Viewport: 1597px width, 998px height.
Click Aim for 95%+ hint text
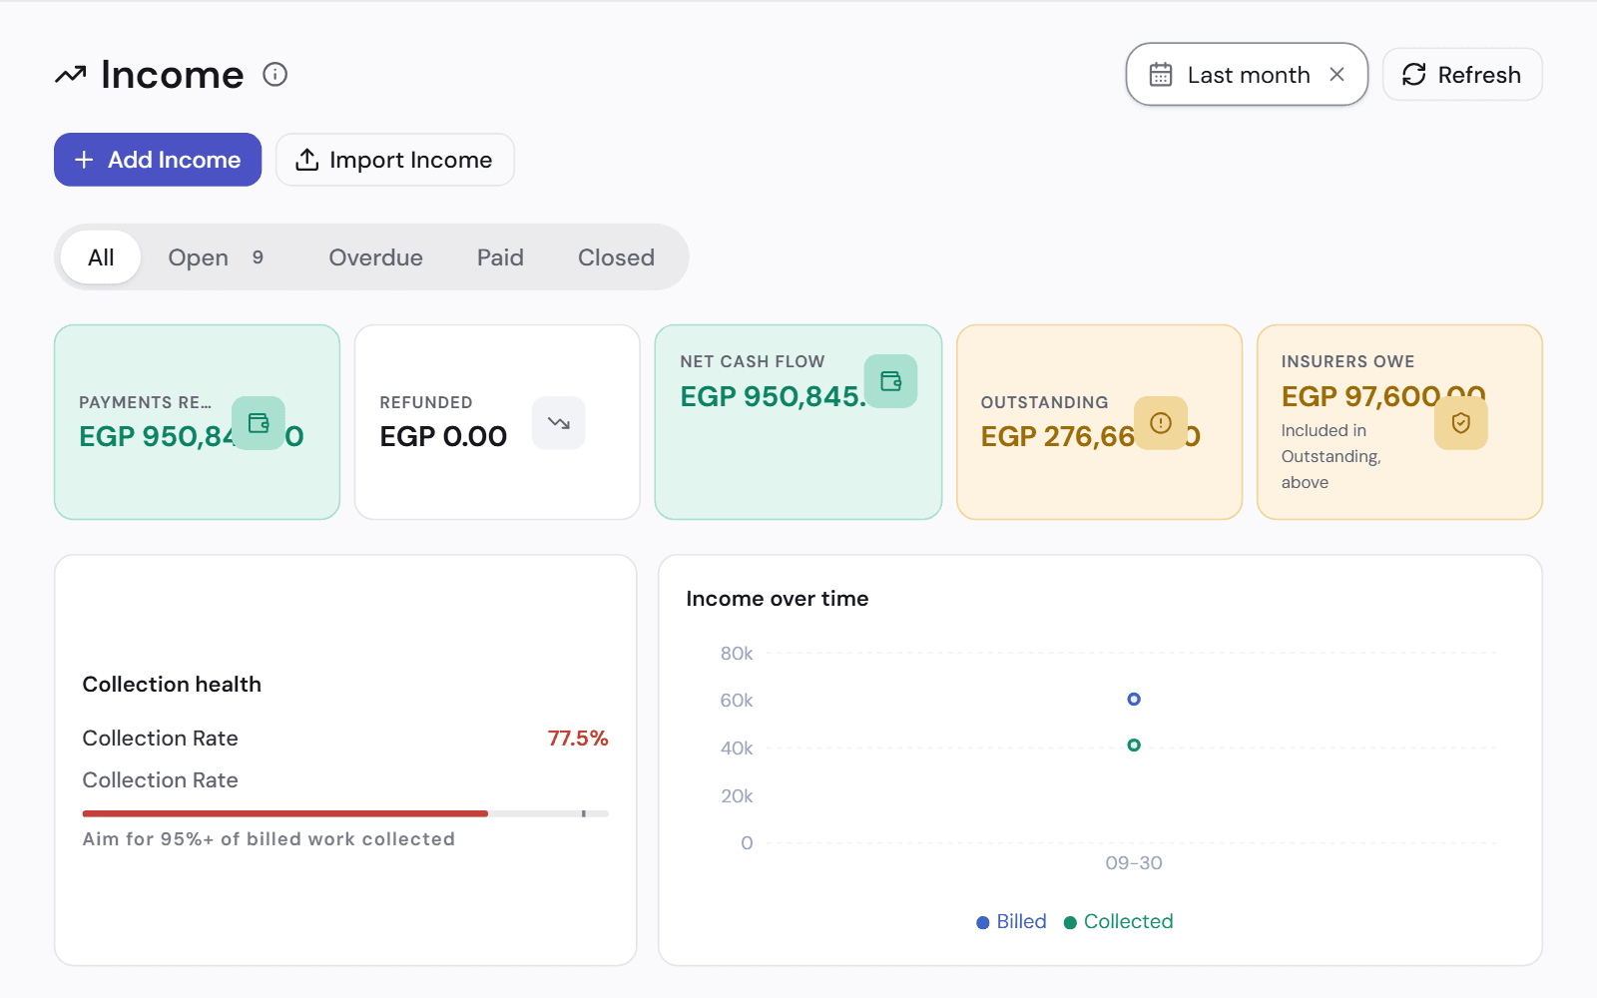tap(268, 839)
